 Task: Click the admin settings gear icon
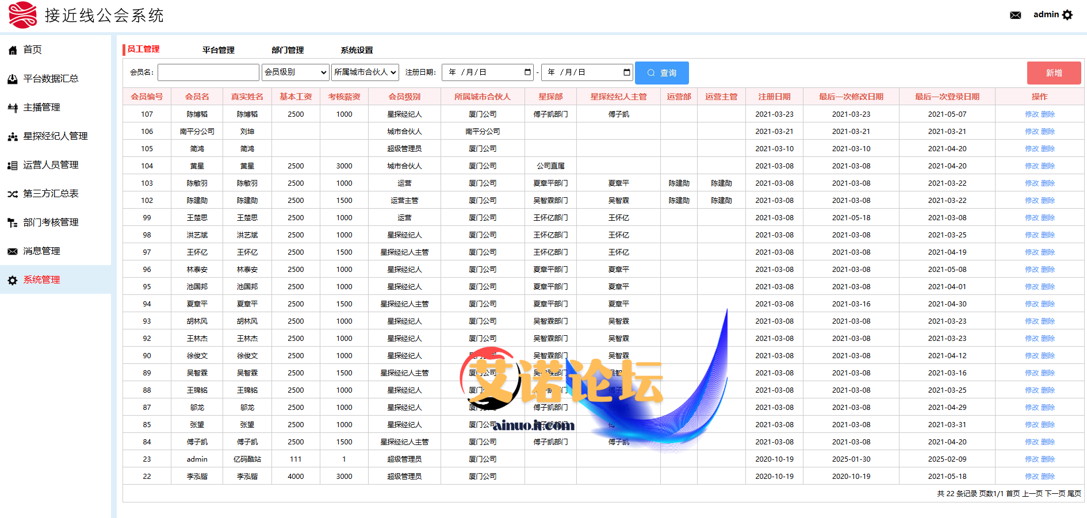1067,15
